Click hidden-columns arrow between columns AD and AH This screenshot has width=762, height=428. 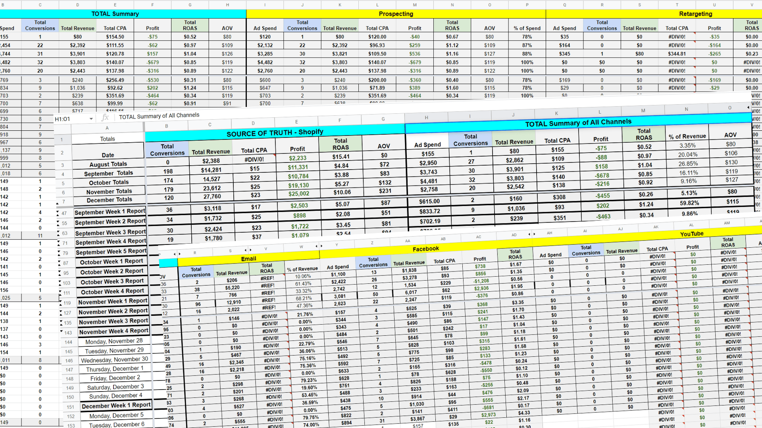tap(532, 234)
